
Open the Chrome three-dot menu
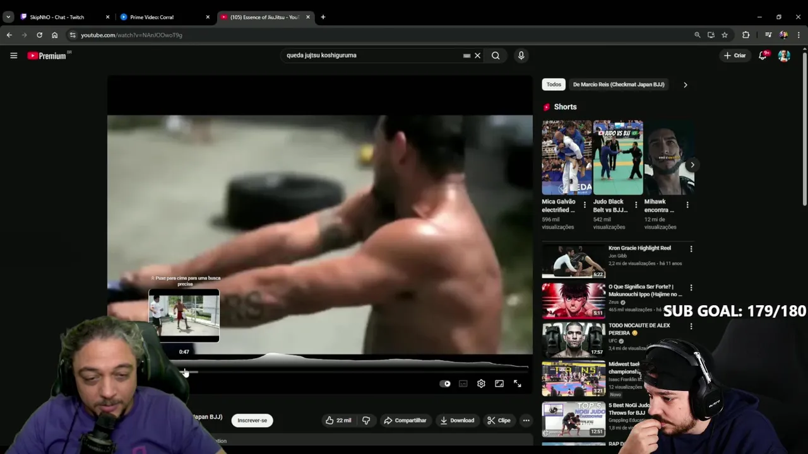tap(799, 35)
